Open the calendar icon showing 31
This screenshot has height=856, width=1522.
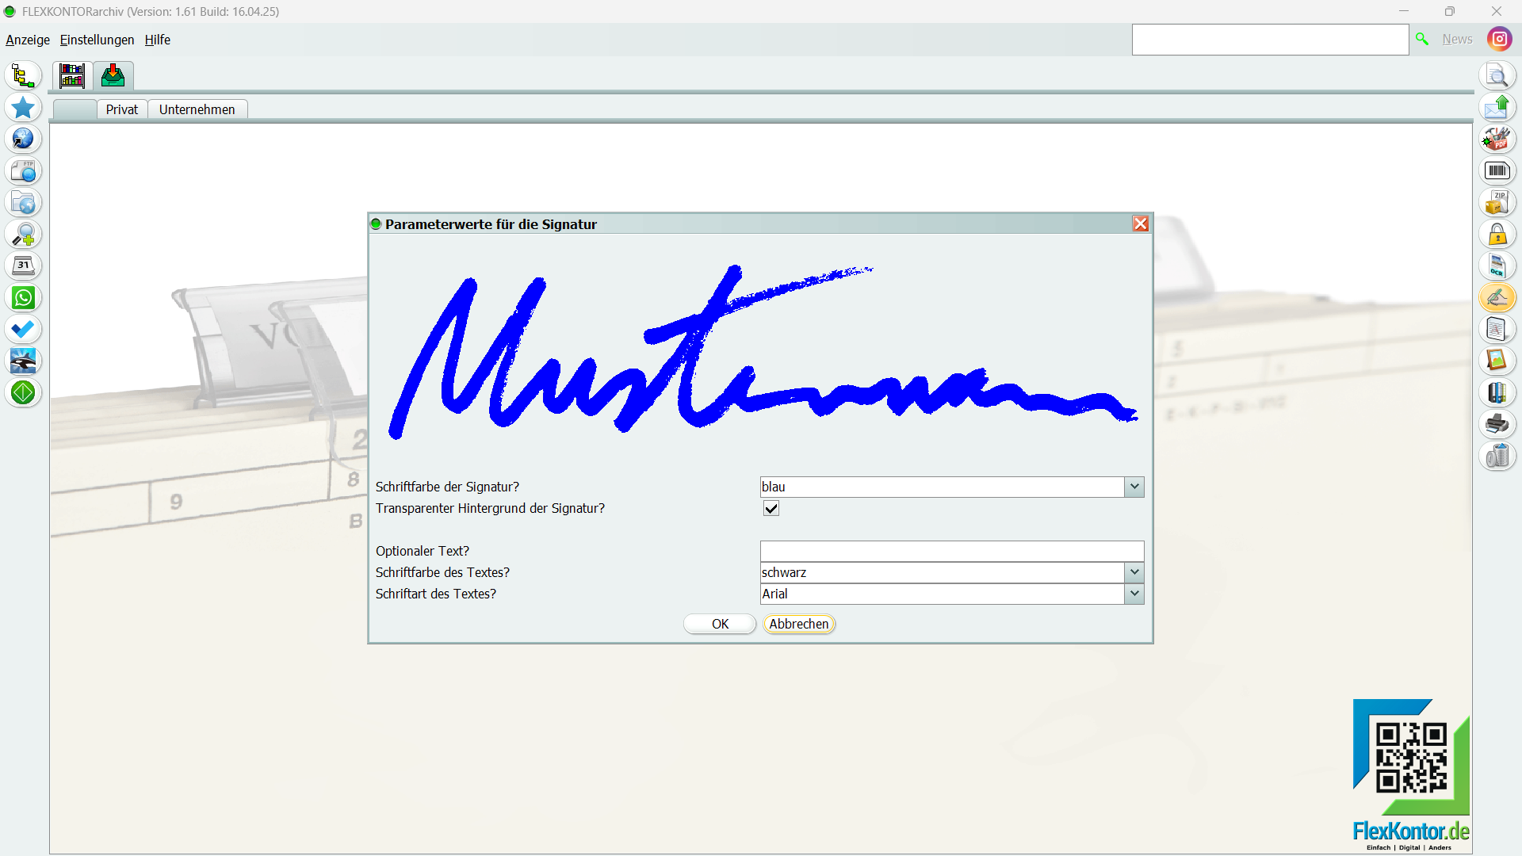23,266
